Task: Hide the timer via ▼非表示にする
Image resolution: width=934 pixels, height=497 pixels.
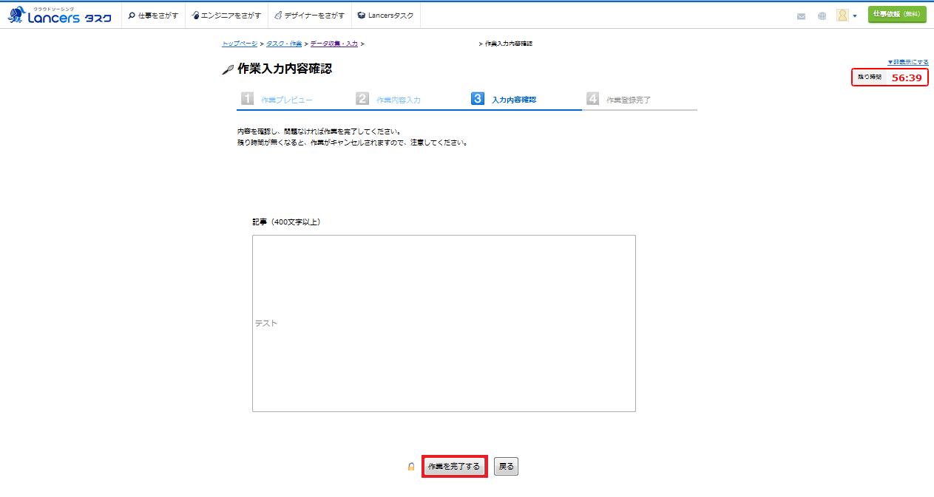Action: click(907, 62)
